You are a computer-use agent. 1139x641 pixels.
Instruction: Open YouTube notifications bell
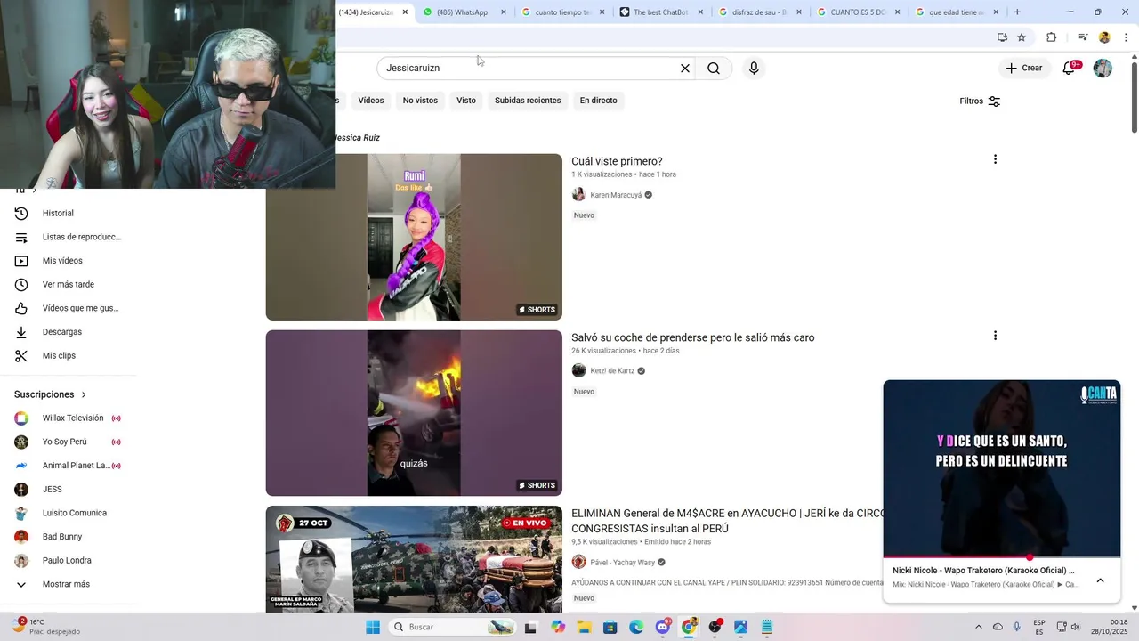point(1070,68)
